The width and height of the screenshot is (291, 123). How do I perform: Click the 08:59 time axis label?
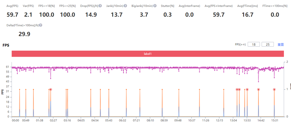coord(164,120)
